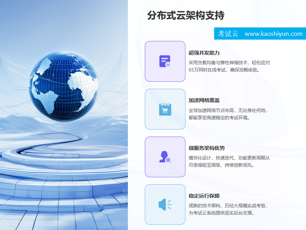Click the user search icon beside 微服务架构优势
Image resolution: width=306 pixels, height=230 pixels.
[x=165, y=157]
